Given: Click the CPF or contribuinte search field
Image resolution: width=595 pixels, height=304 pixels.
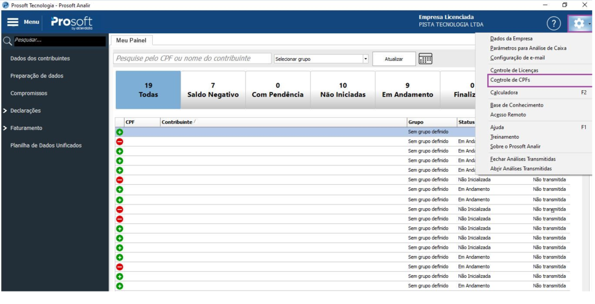Looking at the screenshot, I should 193,58.
